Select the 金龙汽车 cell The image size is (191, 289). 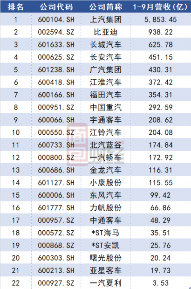[106, 170]
